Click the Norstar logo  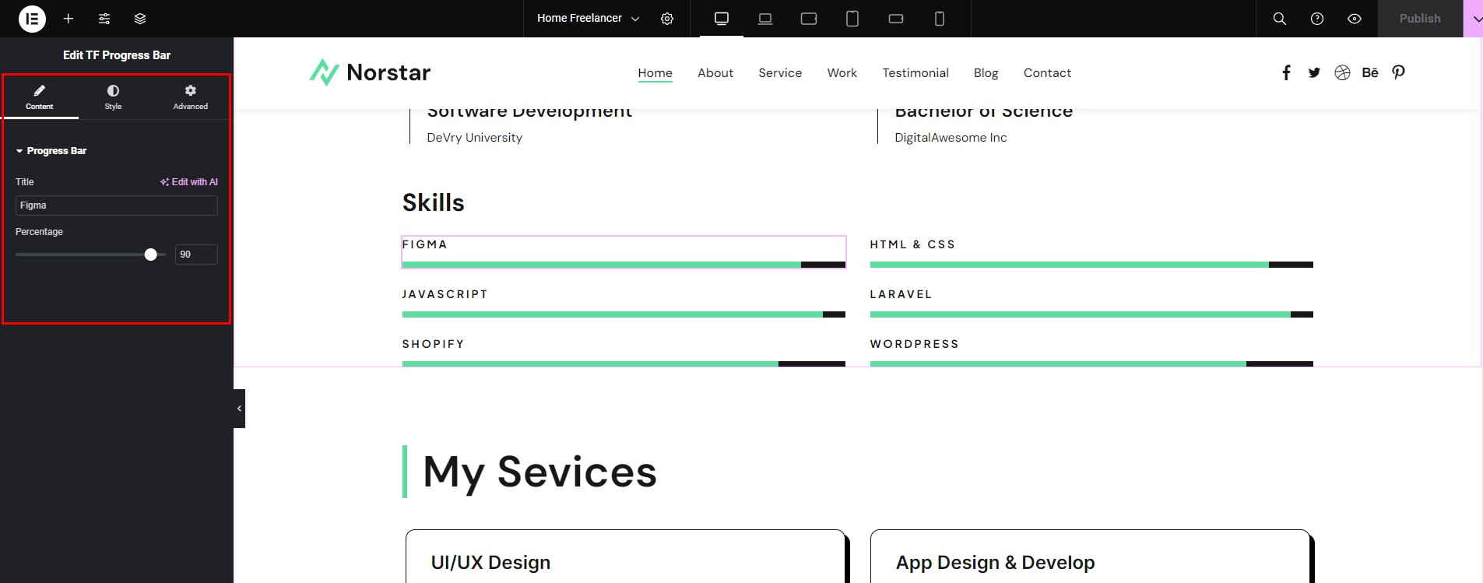pyautogui.click(x=370, y=72)
